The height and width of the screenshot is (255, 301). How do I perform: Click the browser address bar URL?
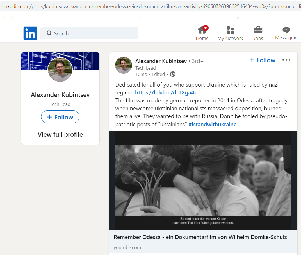150,6
